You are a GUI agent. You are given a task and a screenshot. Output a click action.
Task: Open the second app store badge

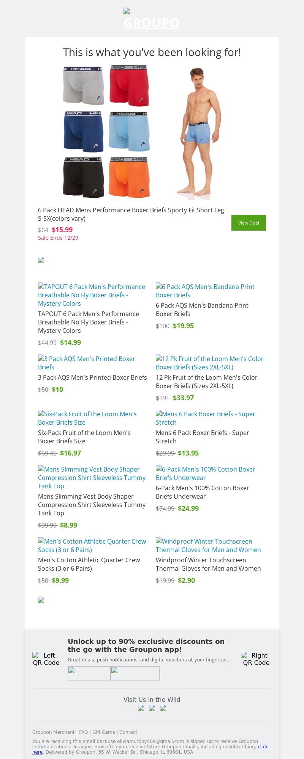pyautogui.click(x=135, y=673)
